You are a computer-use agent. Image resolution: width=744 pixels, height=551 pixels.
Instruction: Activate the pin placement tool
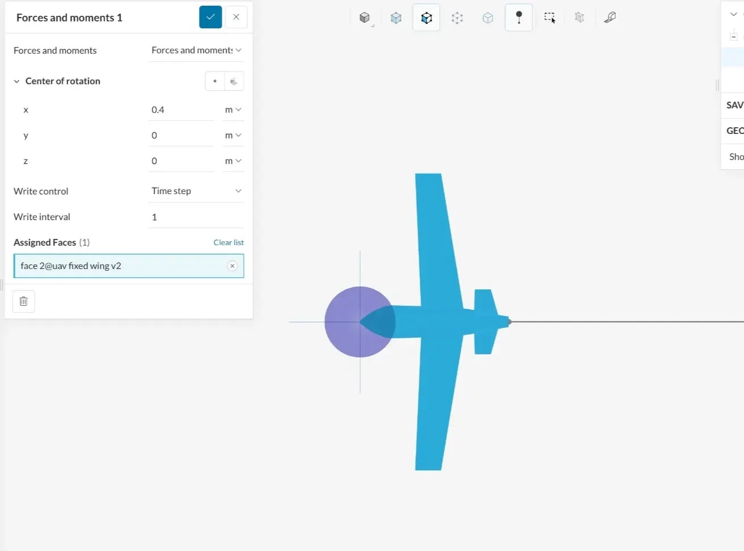click(x=519, y=17)
